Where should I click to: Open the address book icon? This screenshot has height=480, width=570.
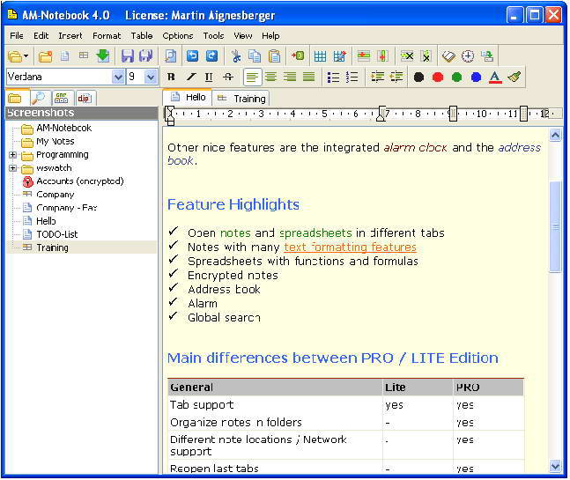449,56
